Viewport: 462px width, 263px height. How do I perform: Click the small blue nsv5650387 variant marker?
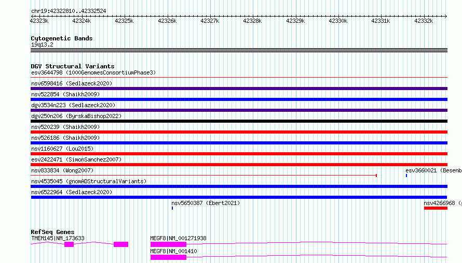pos(172,208)
